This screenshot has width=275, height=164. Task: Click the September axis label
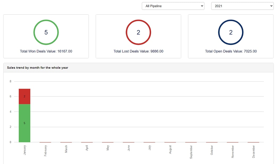(191, 152)
